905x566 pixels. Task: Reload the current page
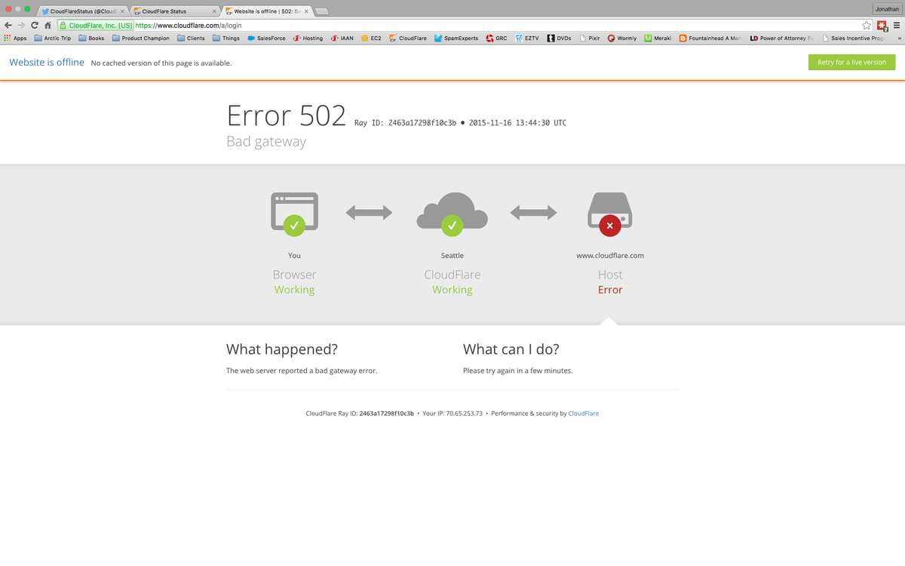(35, 25)
